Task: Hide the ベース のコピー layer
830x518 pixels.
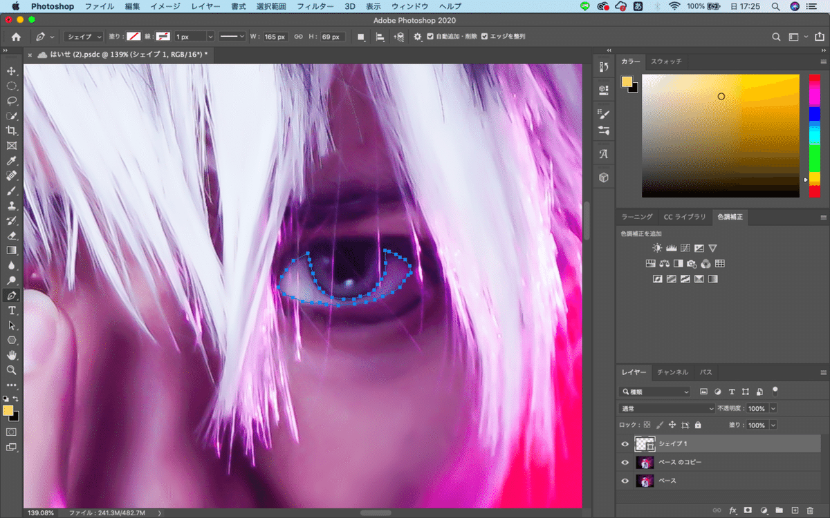Action: (x=625, y=462)
